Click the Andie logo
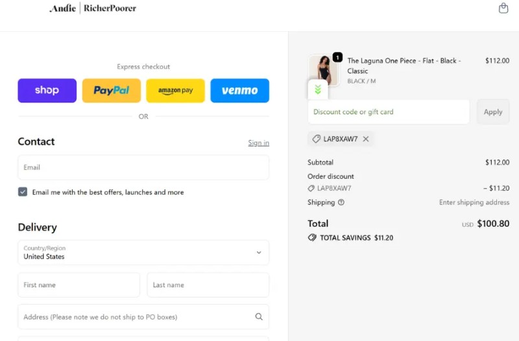 [62, 8]
